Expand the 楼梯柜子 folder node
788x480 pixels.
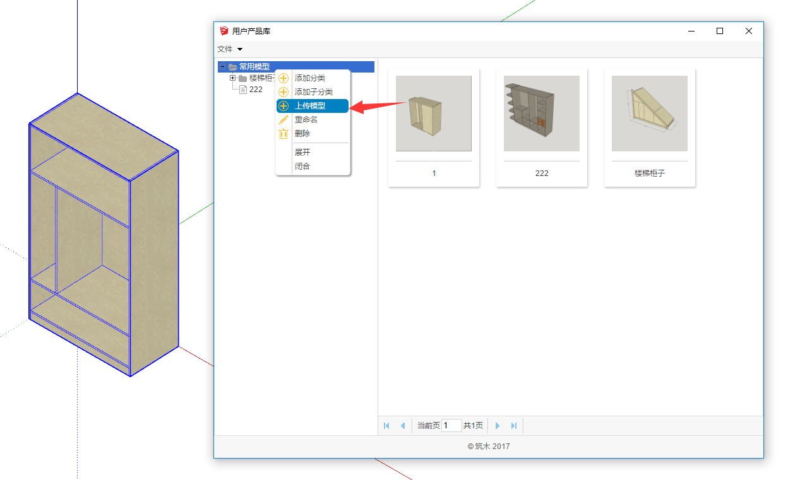point(232,78)
